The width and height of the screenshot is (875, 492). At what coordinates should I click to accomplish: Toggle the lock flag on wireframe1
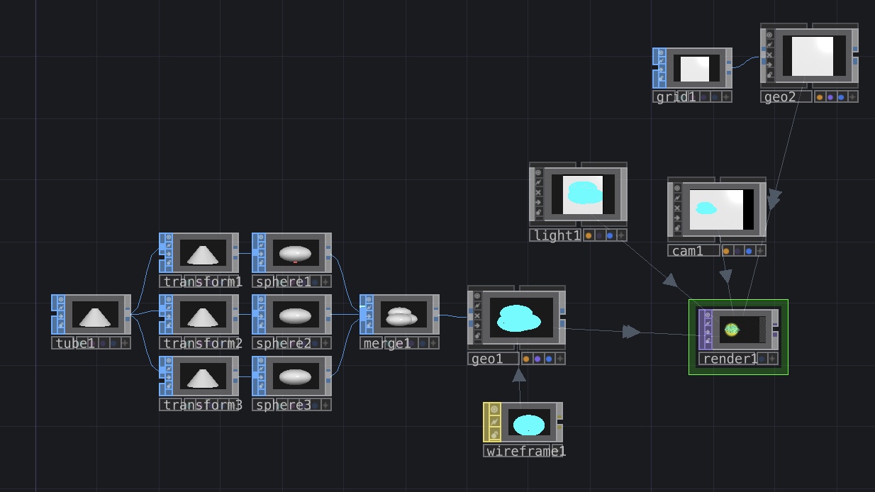(x=494, y=434)
